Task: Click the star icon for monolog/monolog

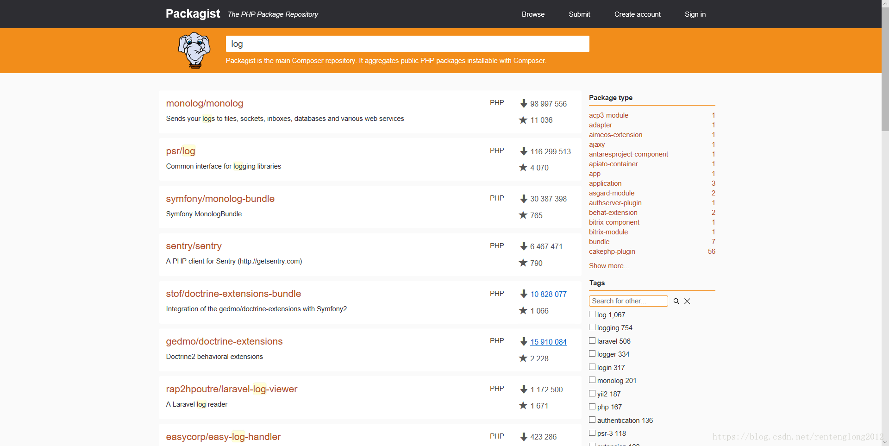Action: pos(523,120)
